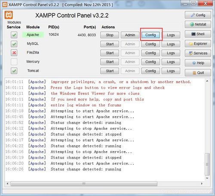Toggle Apache service checkbox

(14, 35)
